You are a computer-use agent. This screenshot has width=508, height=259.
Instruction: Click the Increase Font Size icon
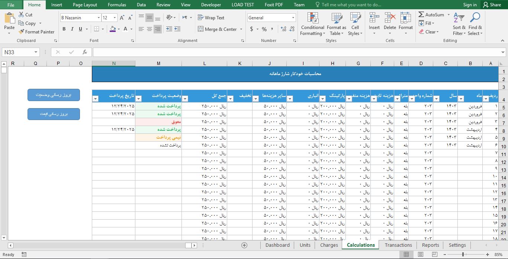pyautogui.click(x=122, y=18)
